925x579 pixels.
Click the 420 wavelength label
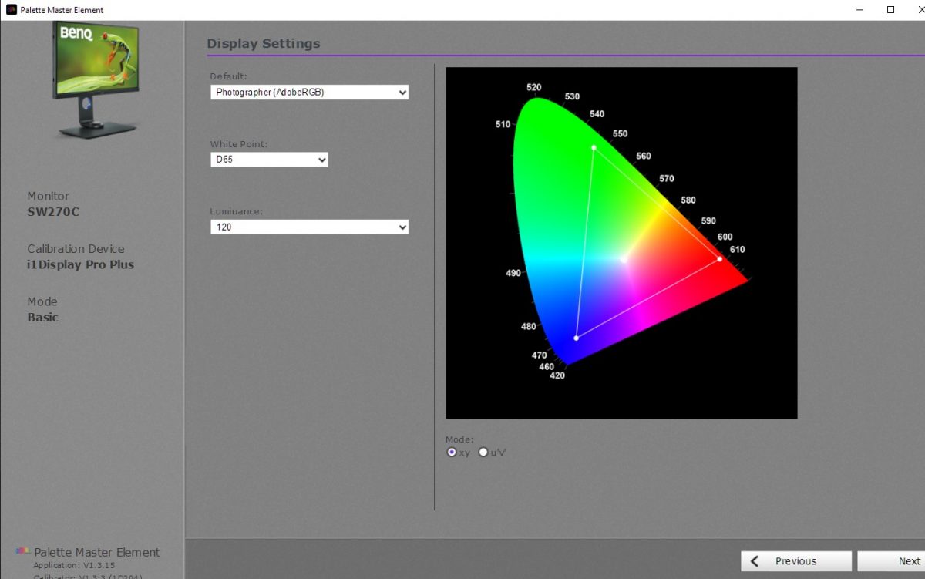(x=557, y=375)
